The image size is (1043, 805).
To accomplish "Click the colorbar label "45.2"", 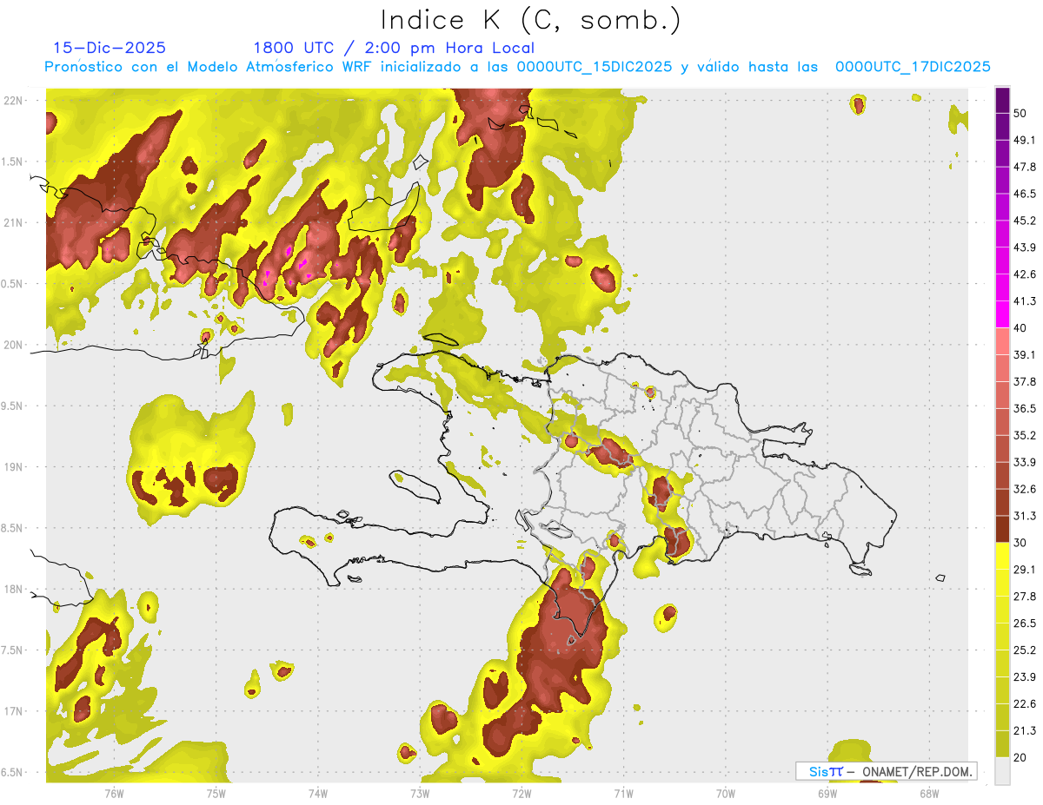I will coord(1025,221).
